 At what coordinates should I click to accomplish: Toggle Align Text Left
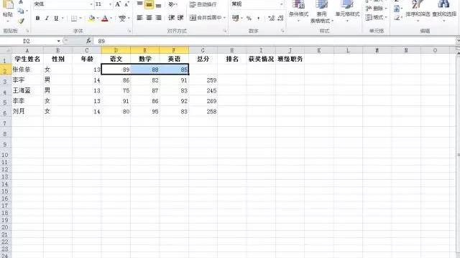pyautogui.click(x=139, y=18)
